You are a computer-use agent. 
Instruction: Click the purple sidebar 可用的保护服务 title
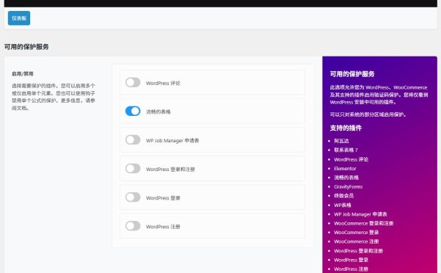tap(352, 74)
